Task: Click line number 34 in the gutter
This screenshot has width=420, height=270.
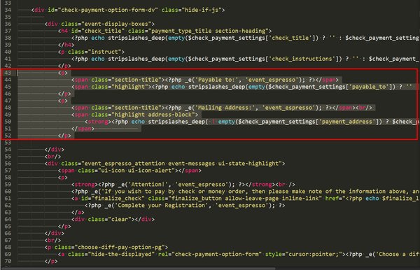Action: coord(8,10)
